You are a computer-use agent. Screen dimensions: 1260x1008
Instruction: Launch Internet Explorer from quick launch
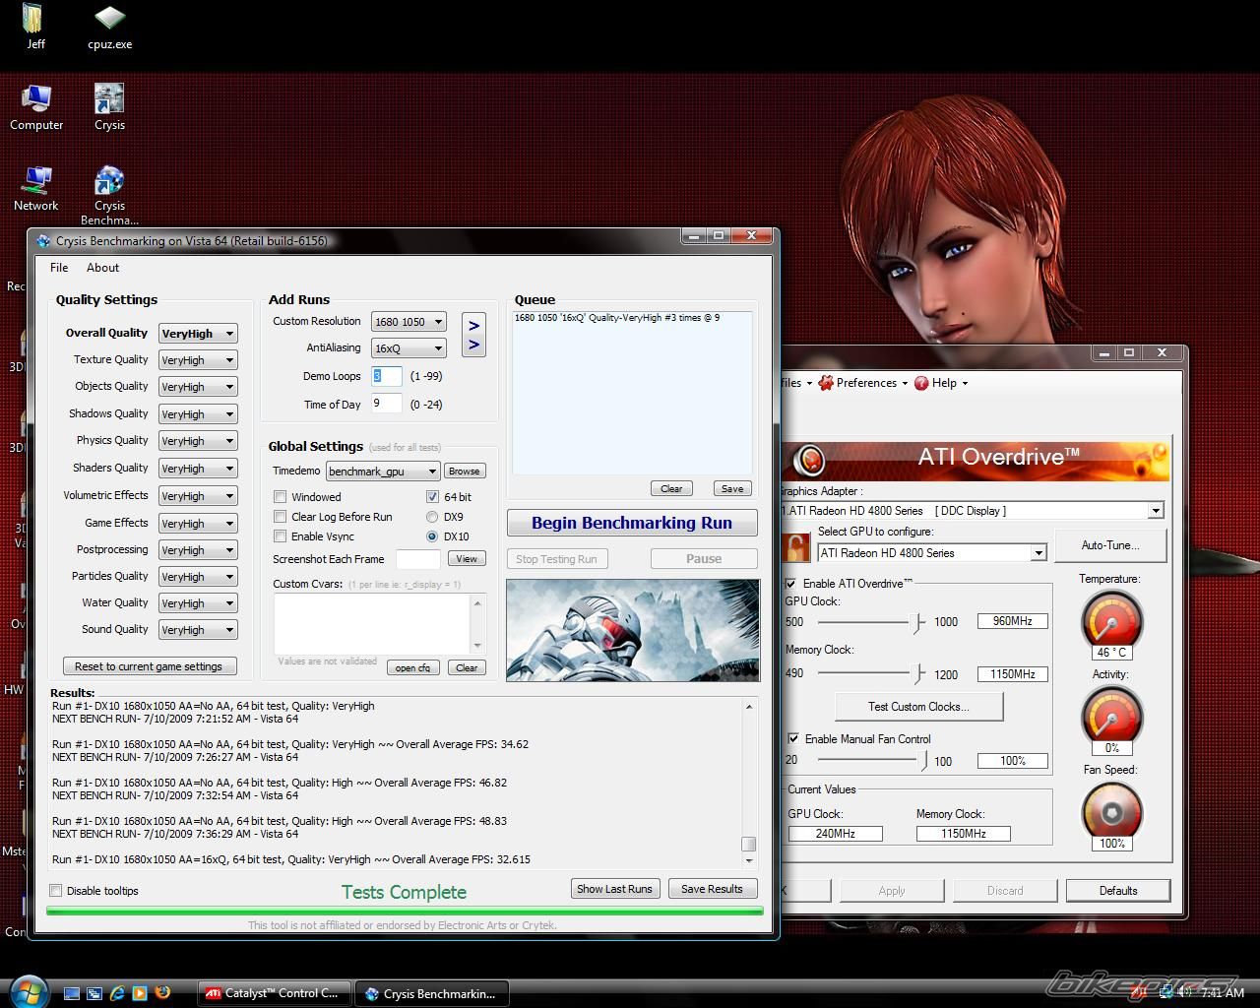click(117, 993)
